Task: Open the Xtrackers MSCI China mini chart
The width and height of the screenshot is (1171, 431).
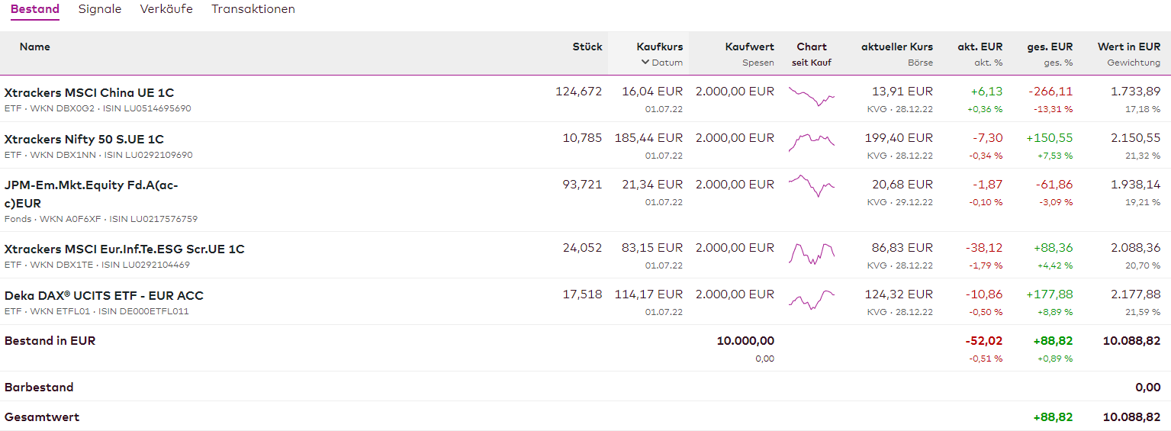Action: tap(812, 96)
